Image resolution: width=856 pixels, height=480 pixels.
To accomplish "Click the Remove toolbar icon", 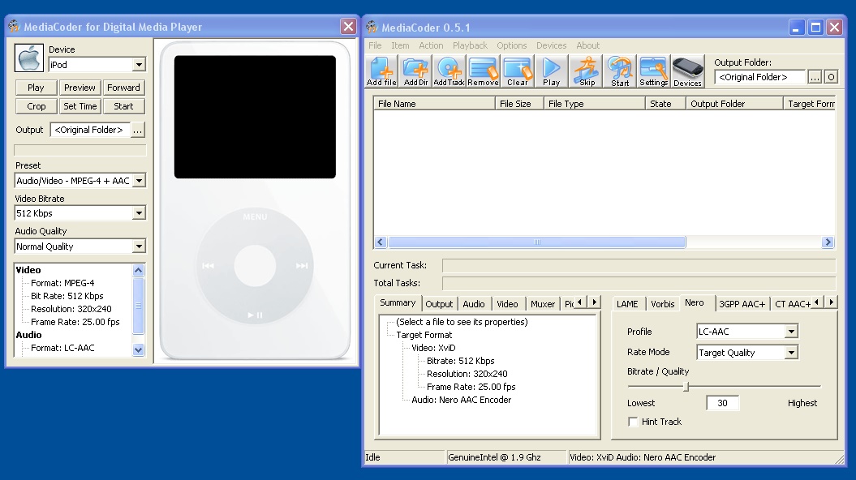I will [483, 71].
